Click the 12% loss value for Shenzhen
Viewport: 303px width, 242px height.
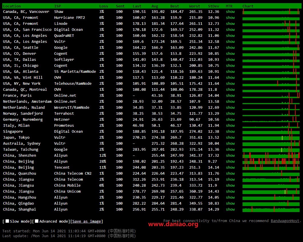coord(103,156)
